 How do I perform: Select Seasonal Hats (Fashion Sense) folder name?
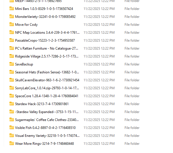point(47,72)
